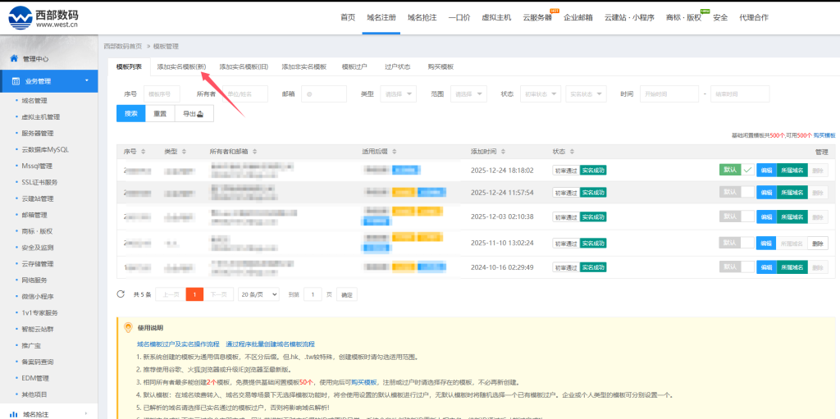The height and width of the screenshot is (419, 840).
Task: Sort the table by 序号 column arrows
Action: 143,152
